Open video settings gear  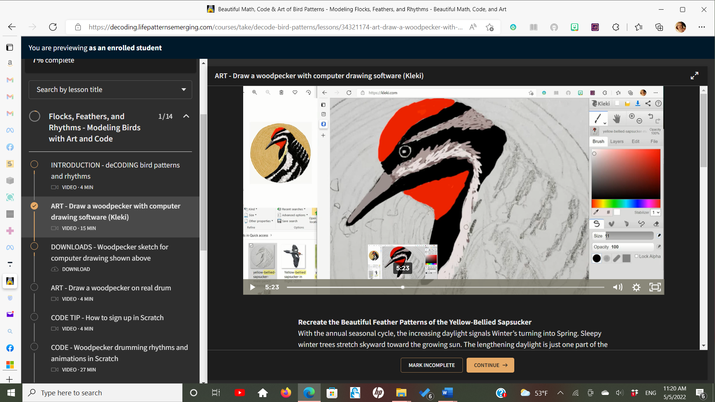[636, 287]
